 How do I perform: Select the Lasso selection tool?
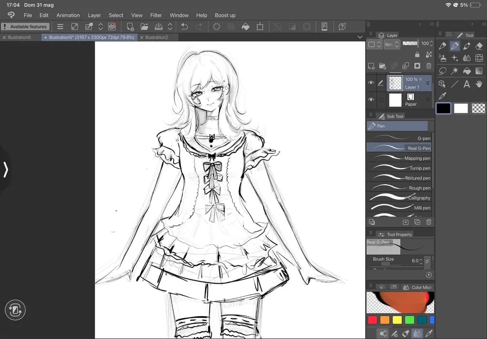[x=442, y=71]
